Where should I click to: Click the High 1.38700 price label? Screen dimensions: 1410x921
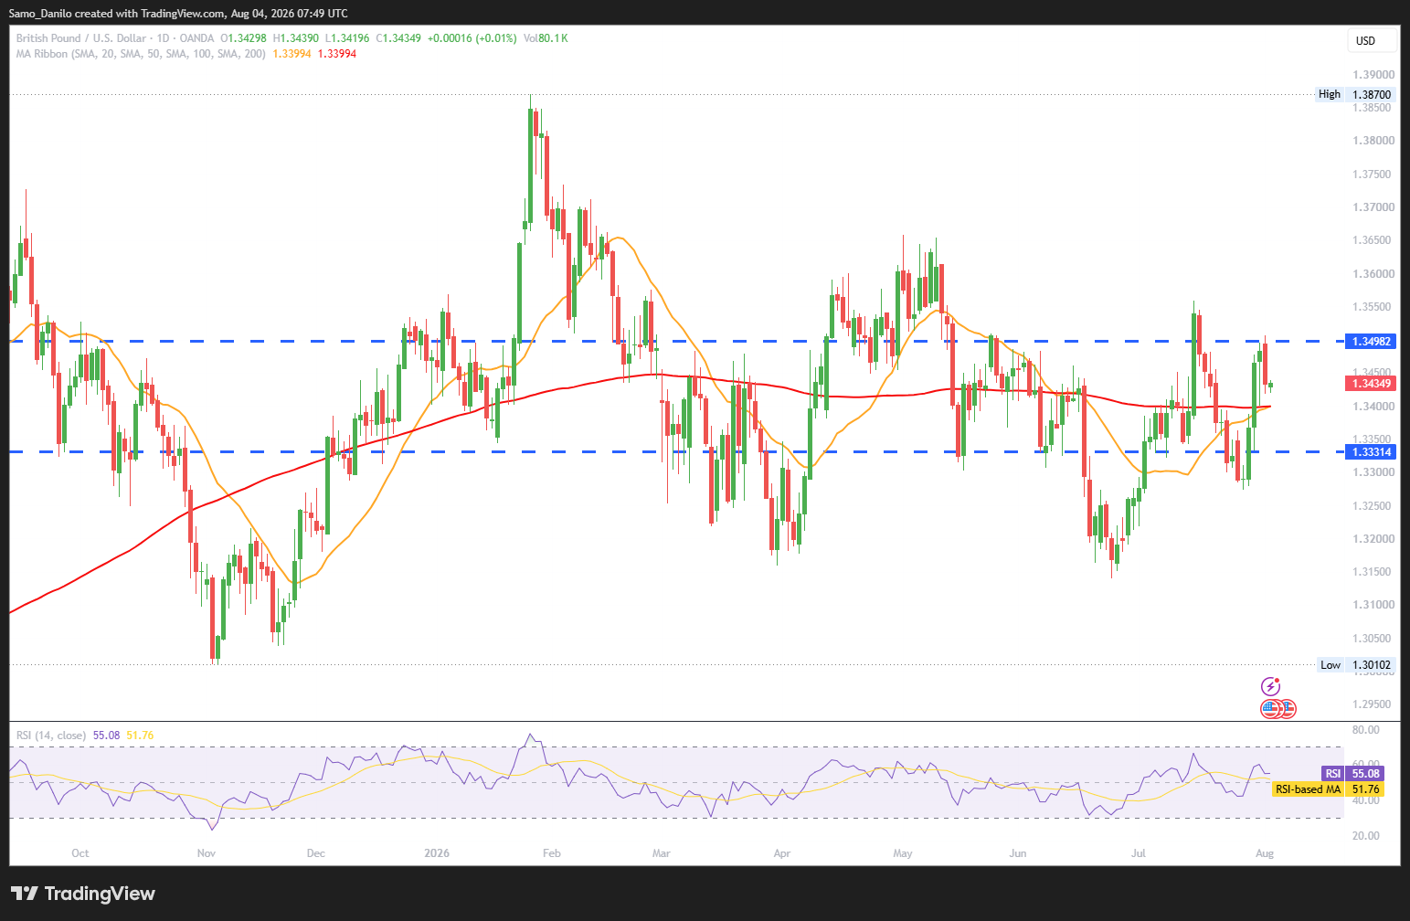pos(1355,94)
